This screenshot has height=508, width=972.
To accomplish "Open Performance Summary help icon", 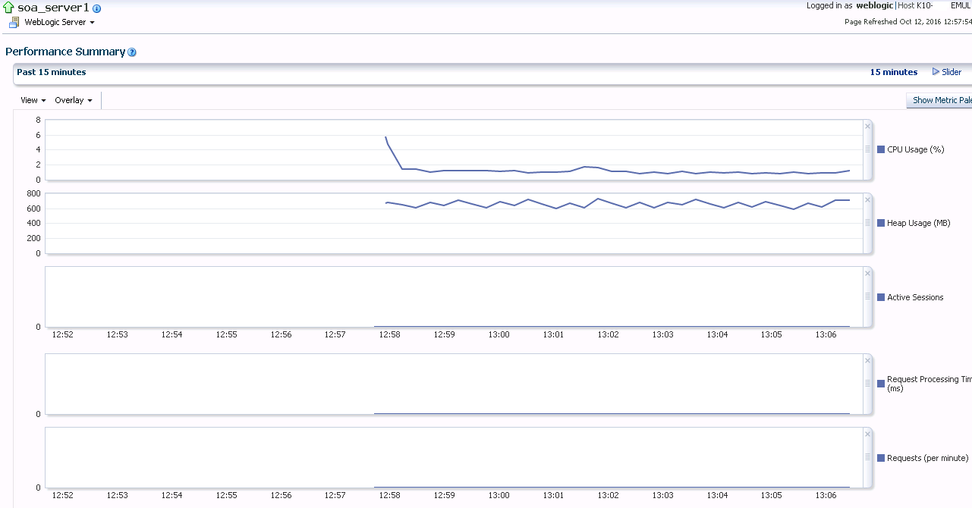I will [132, 52].
